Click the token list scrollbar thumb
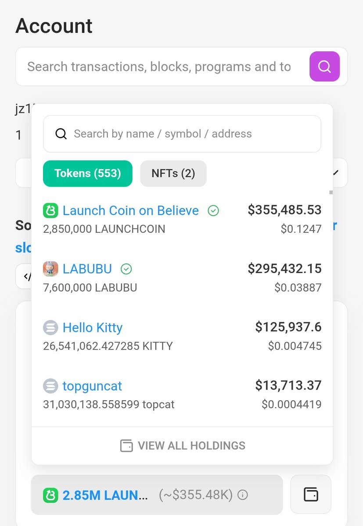This screenshot has width=363, height=526. 331,192
